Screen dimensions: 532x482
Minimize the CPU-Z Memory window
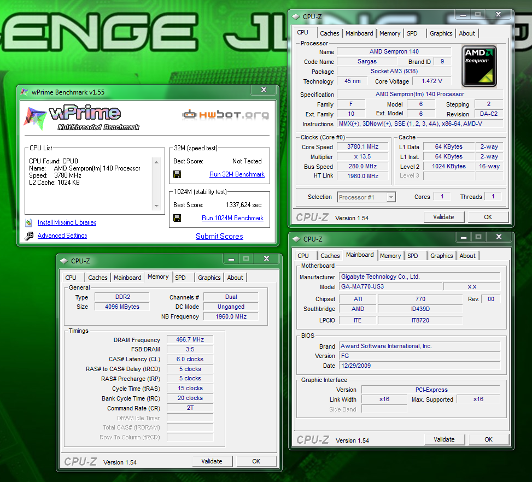(231, 259)
